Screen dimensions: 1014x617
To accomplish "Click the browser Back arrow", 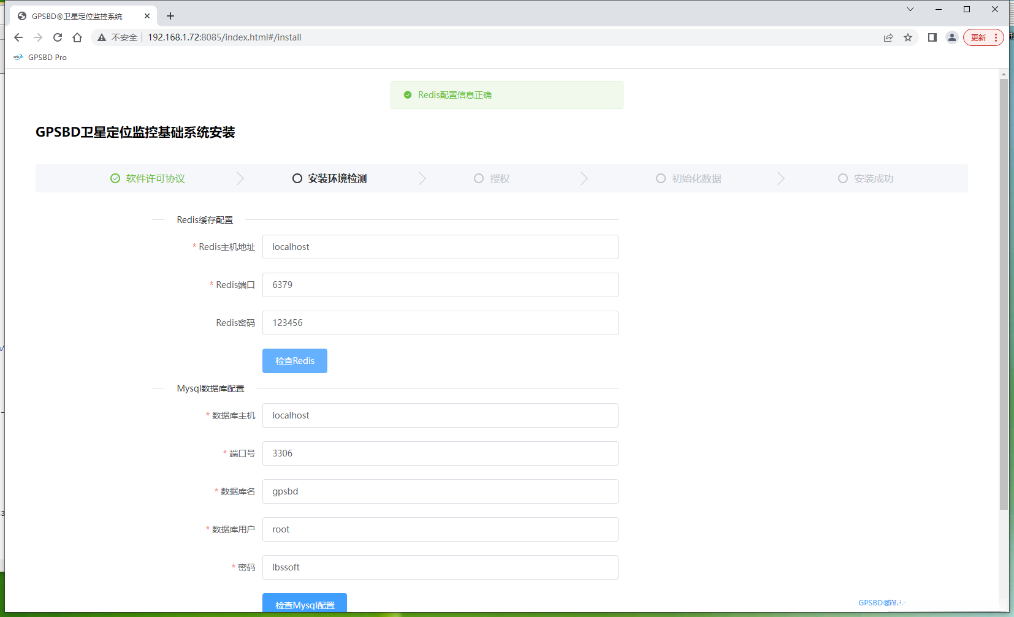I will [x=18, y=37].
